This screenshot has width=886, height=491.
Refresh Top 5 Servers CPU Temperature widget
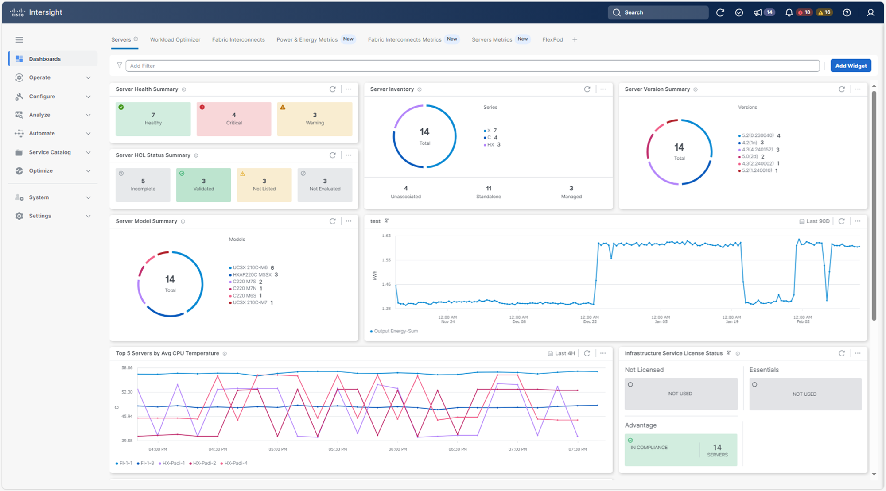click(587, 353)
